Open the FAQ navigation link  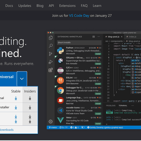pyautogui.click(x=84, y=6)
